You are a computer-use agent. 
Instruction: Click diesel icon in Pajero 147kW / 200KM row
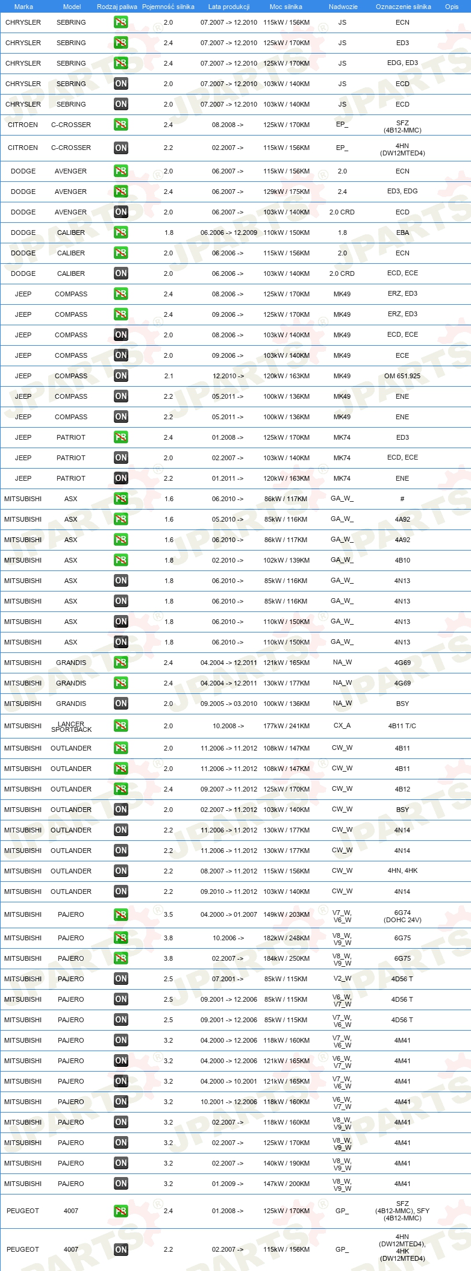[x=121, y=1184]
